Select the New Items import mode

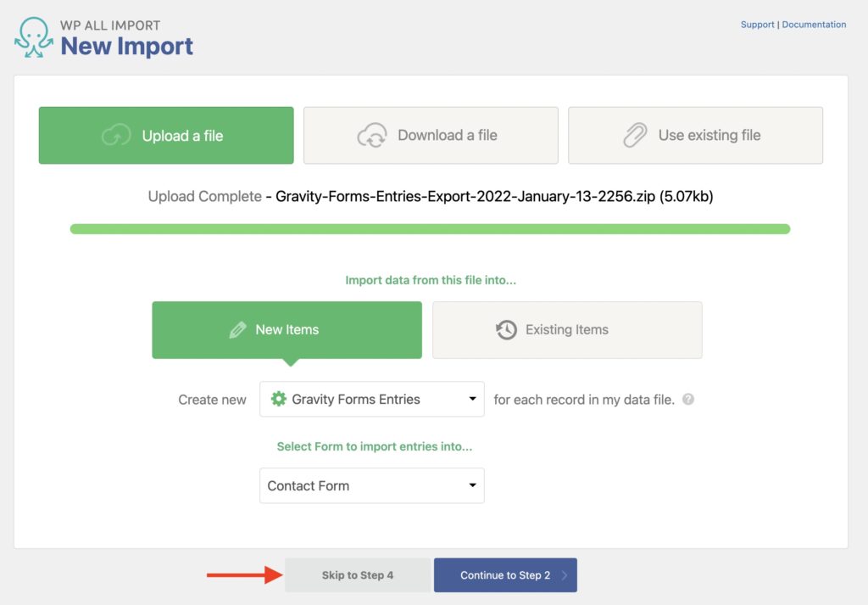coord(287,330)
